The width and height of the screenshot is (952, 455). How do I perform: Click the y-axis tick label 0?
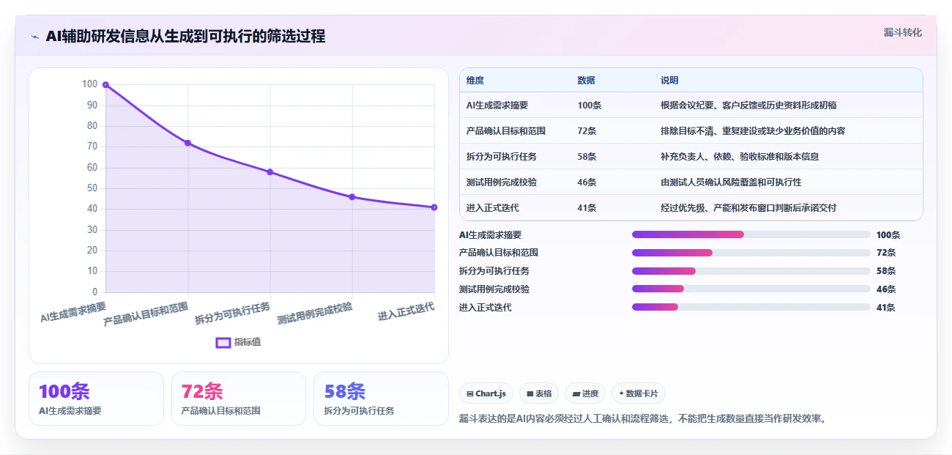[94, 292]
